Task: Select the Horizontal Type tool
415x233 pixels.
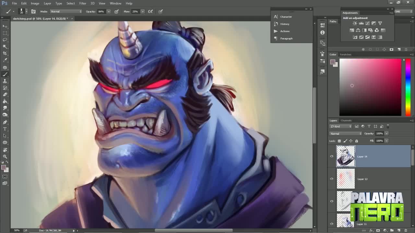Action: tap(5, 129)
